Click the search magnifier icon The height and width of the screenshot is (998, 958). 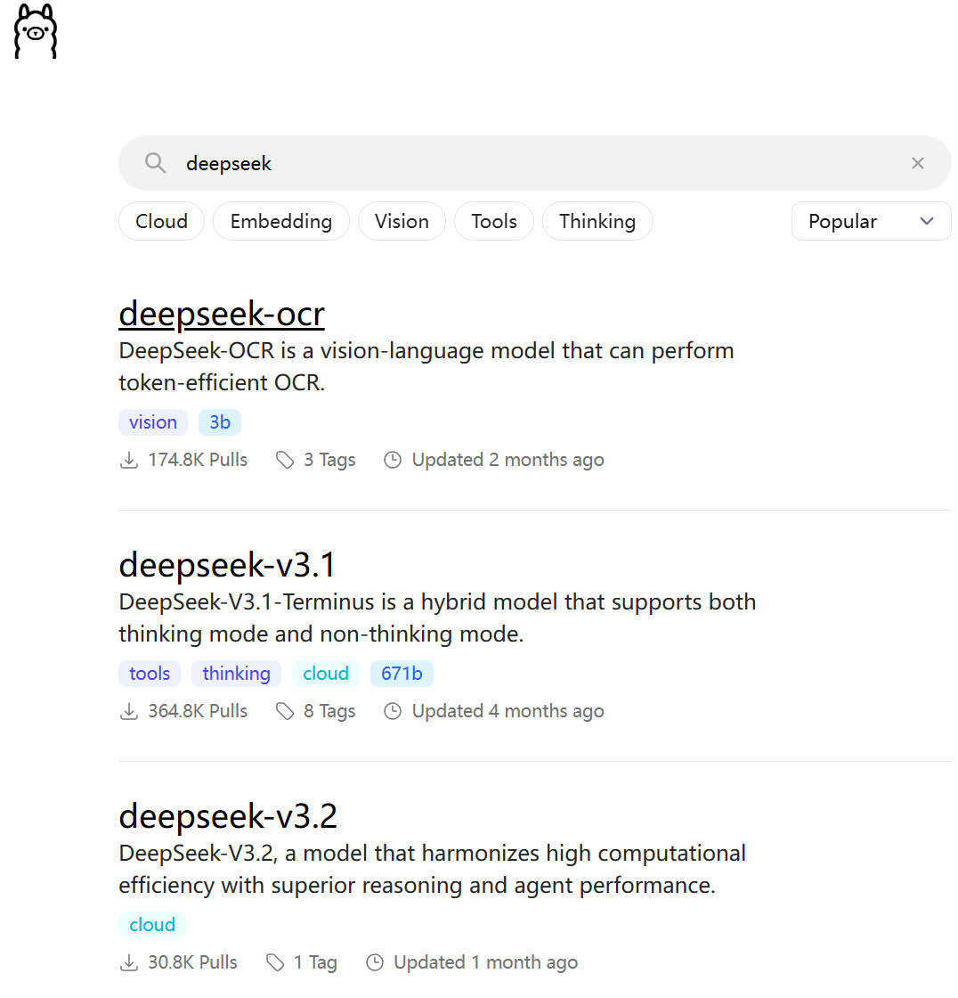tap(155, 163)
